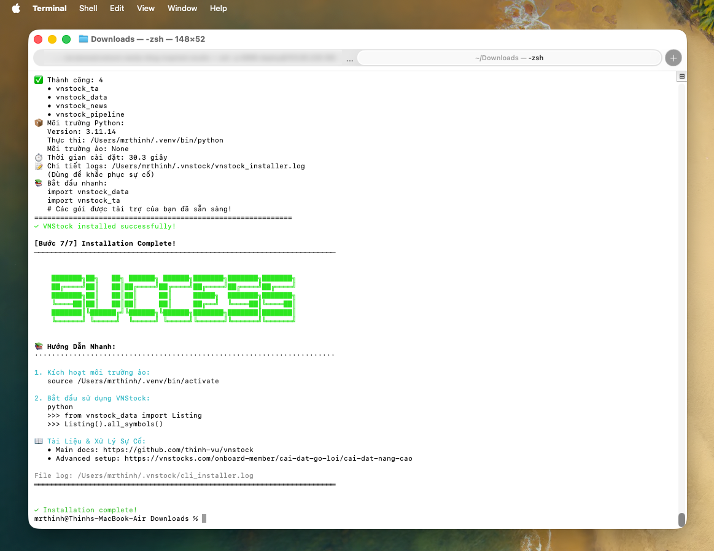Image resolution: width=714 pixels, height=551 pixels.
Task: Click the vertical scrollbar thumb
Action: pos(681,519)
